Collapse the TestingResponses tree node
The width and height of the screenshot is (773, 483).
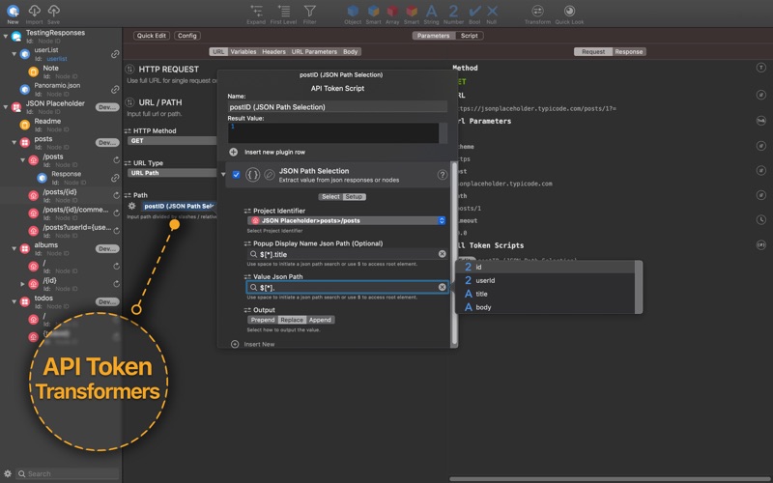[6, 36]
